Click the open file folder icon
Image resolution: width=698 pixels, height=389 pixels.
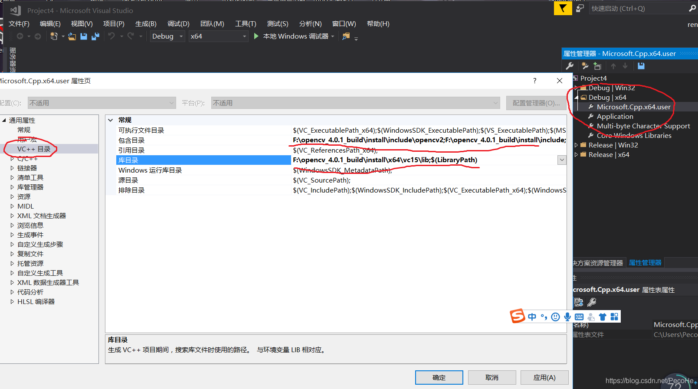click(x=72, y=36)
